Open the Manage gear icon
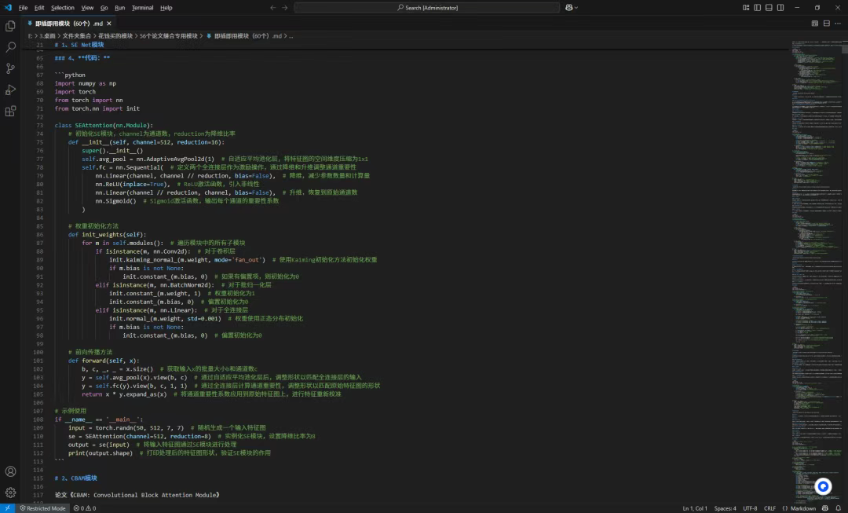 point(10,493)
